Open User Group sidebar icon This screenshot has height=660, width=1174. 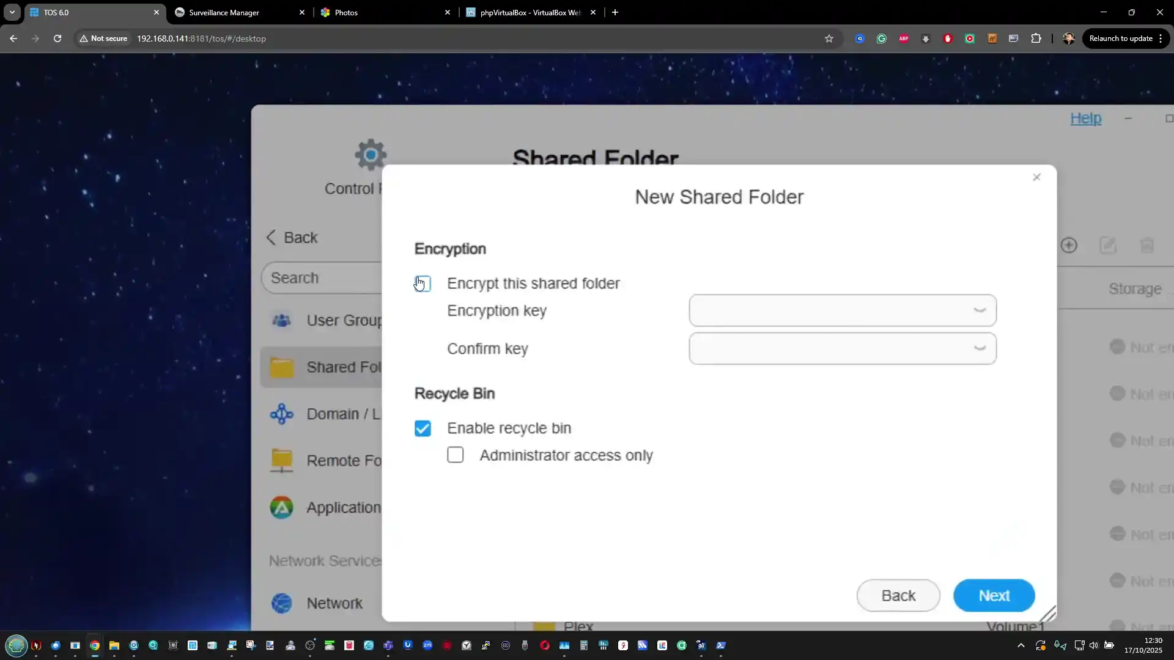(282, 320)
